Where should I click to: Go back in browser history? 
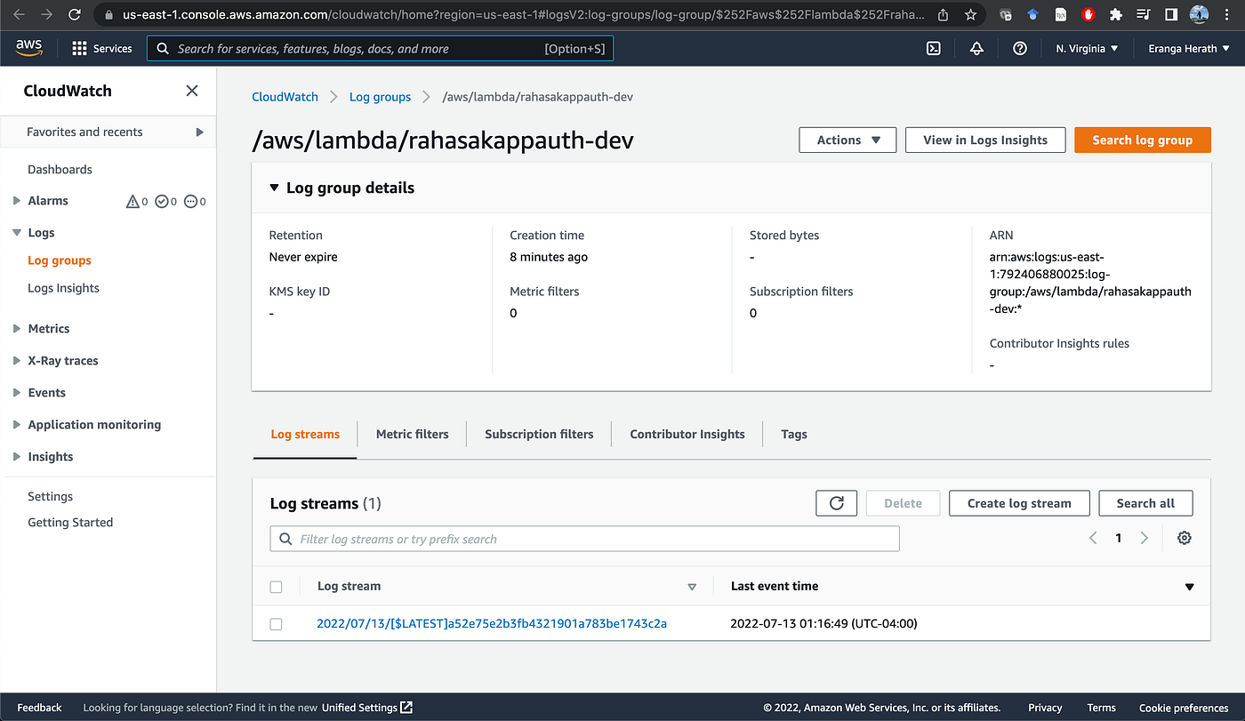point(20,15)
